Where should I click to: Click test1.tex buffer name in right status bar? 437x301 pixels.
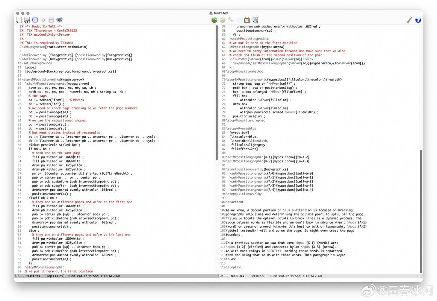(237, 276)
